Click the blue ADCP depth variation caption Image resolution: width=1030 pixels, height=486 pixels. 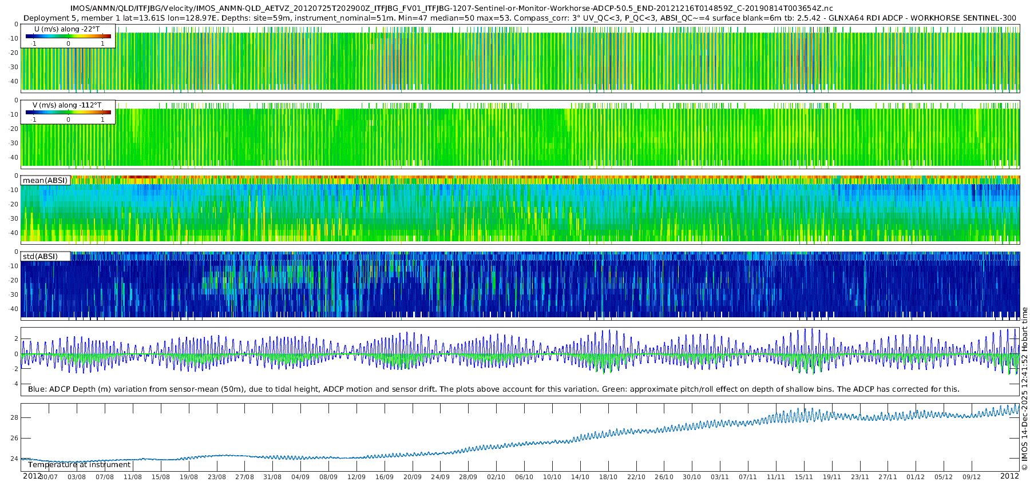coord(493,389)
